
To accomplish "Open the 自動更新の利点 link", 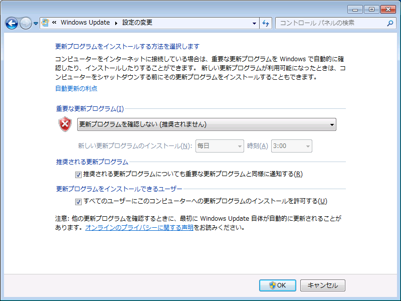I will click(x=76, y=89).
